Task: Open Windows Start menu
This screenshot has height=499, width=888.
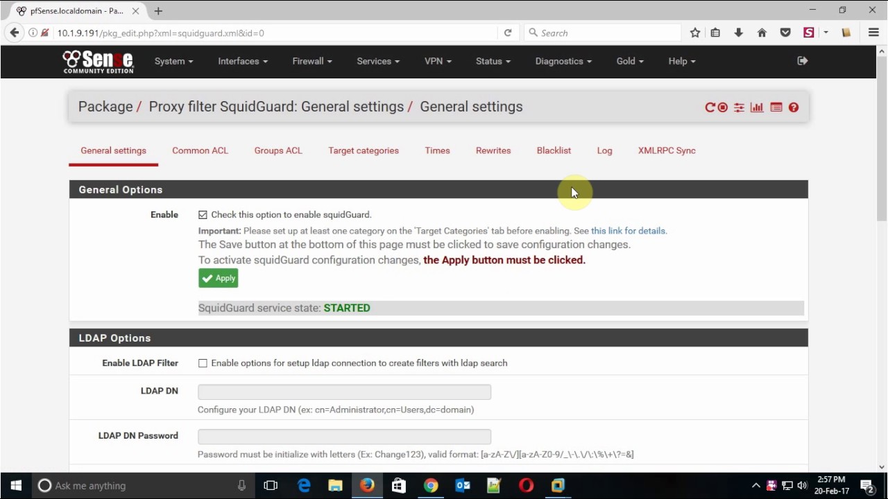Action: coord(16,485)
